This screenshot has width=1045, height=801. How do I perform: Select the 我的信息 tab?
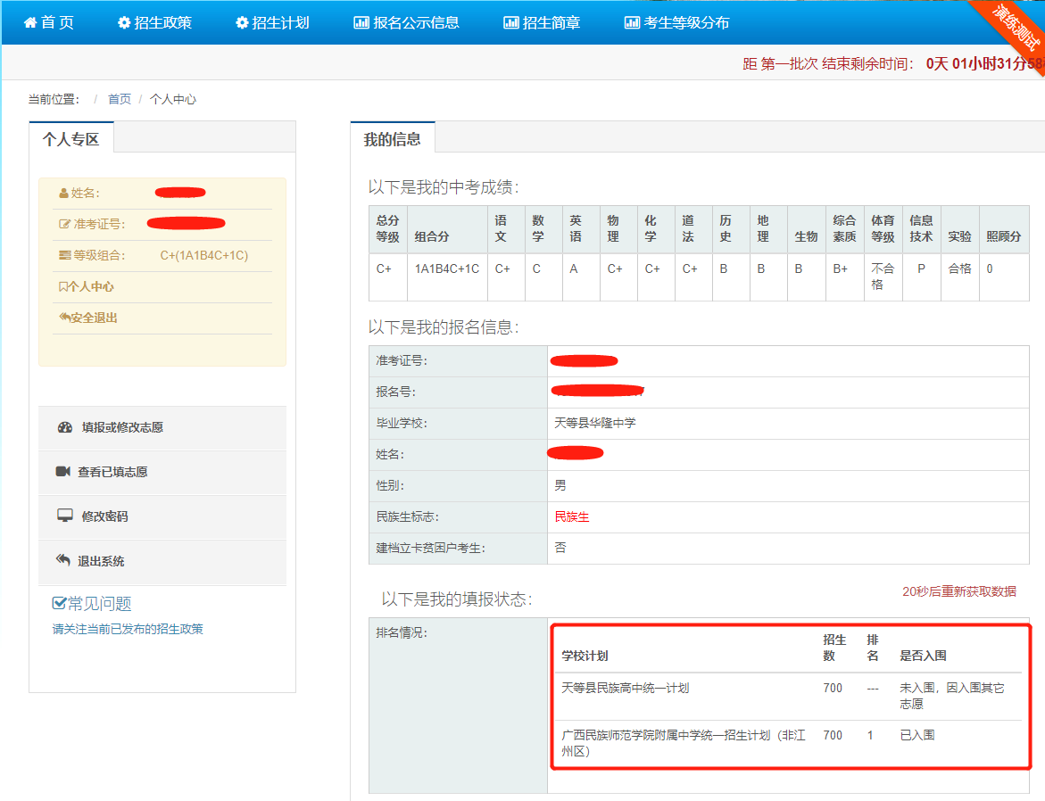coord(392,139)
